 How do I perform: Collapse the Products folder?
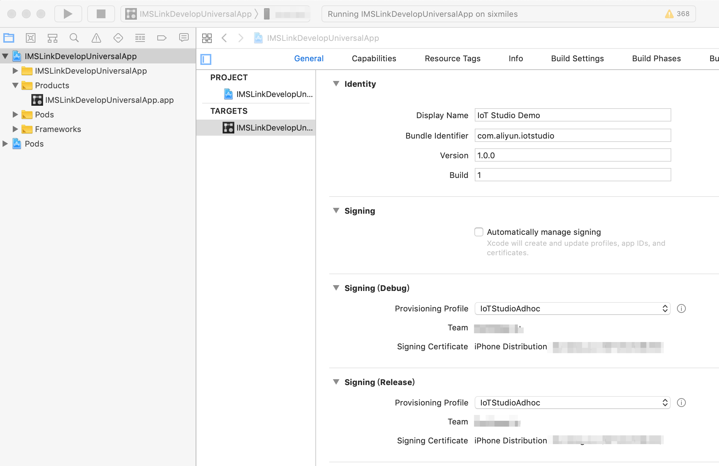coord(15,85)
